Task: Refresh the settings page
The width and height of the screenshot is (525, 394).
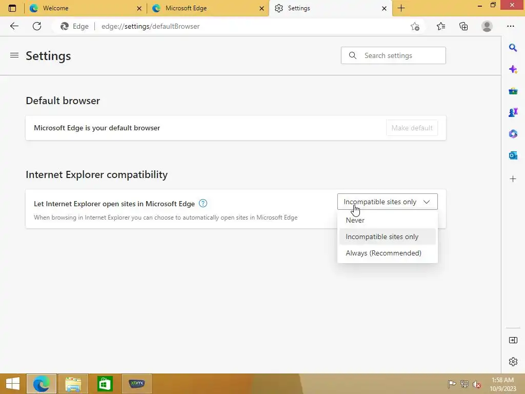Action: (37, 26)
